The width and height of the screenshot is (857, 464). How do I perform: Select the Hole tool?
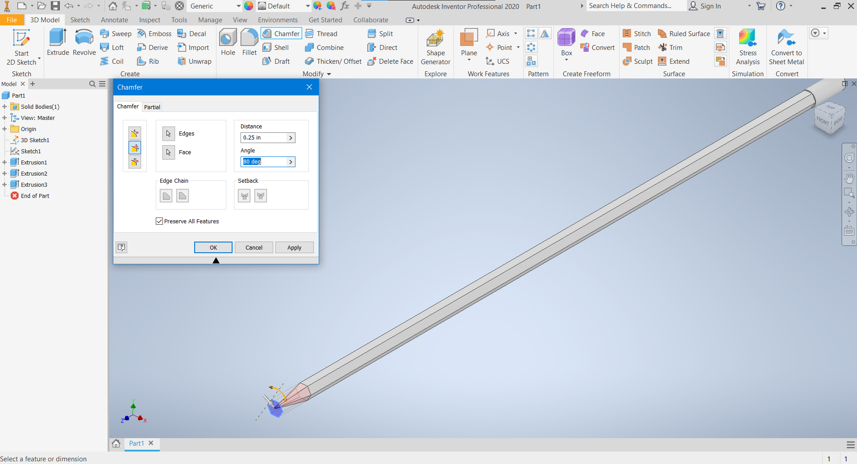pyautogui.click(x=228, y=42)
